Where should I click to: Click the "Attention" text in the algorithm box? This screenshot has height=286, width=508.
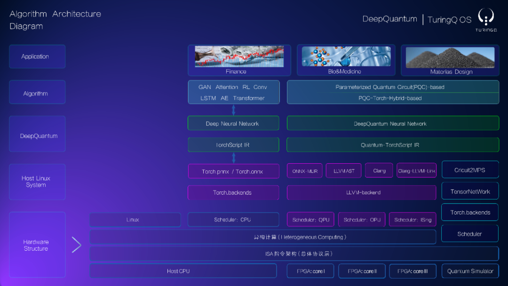227,87
